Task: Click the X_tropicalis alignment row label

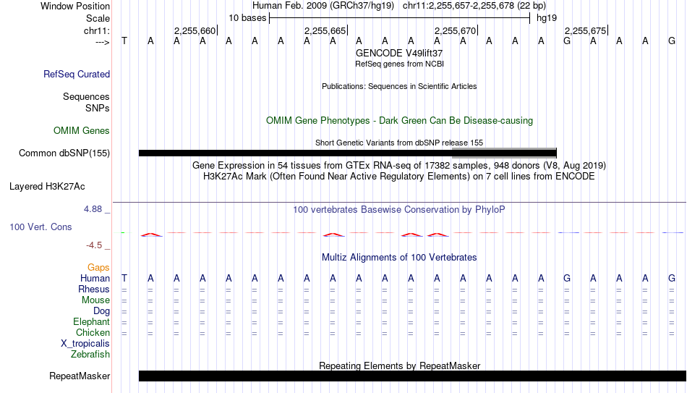Action: (85, 344)
